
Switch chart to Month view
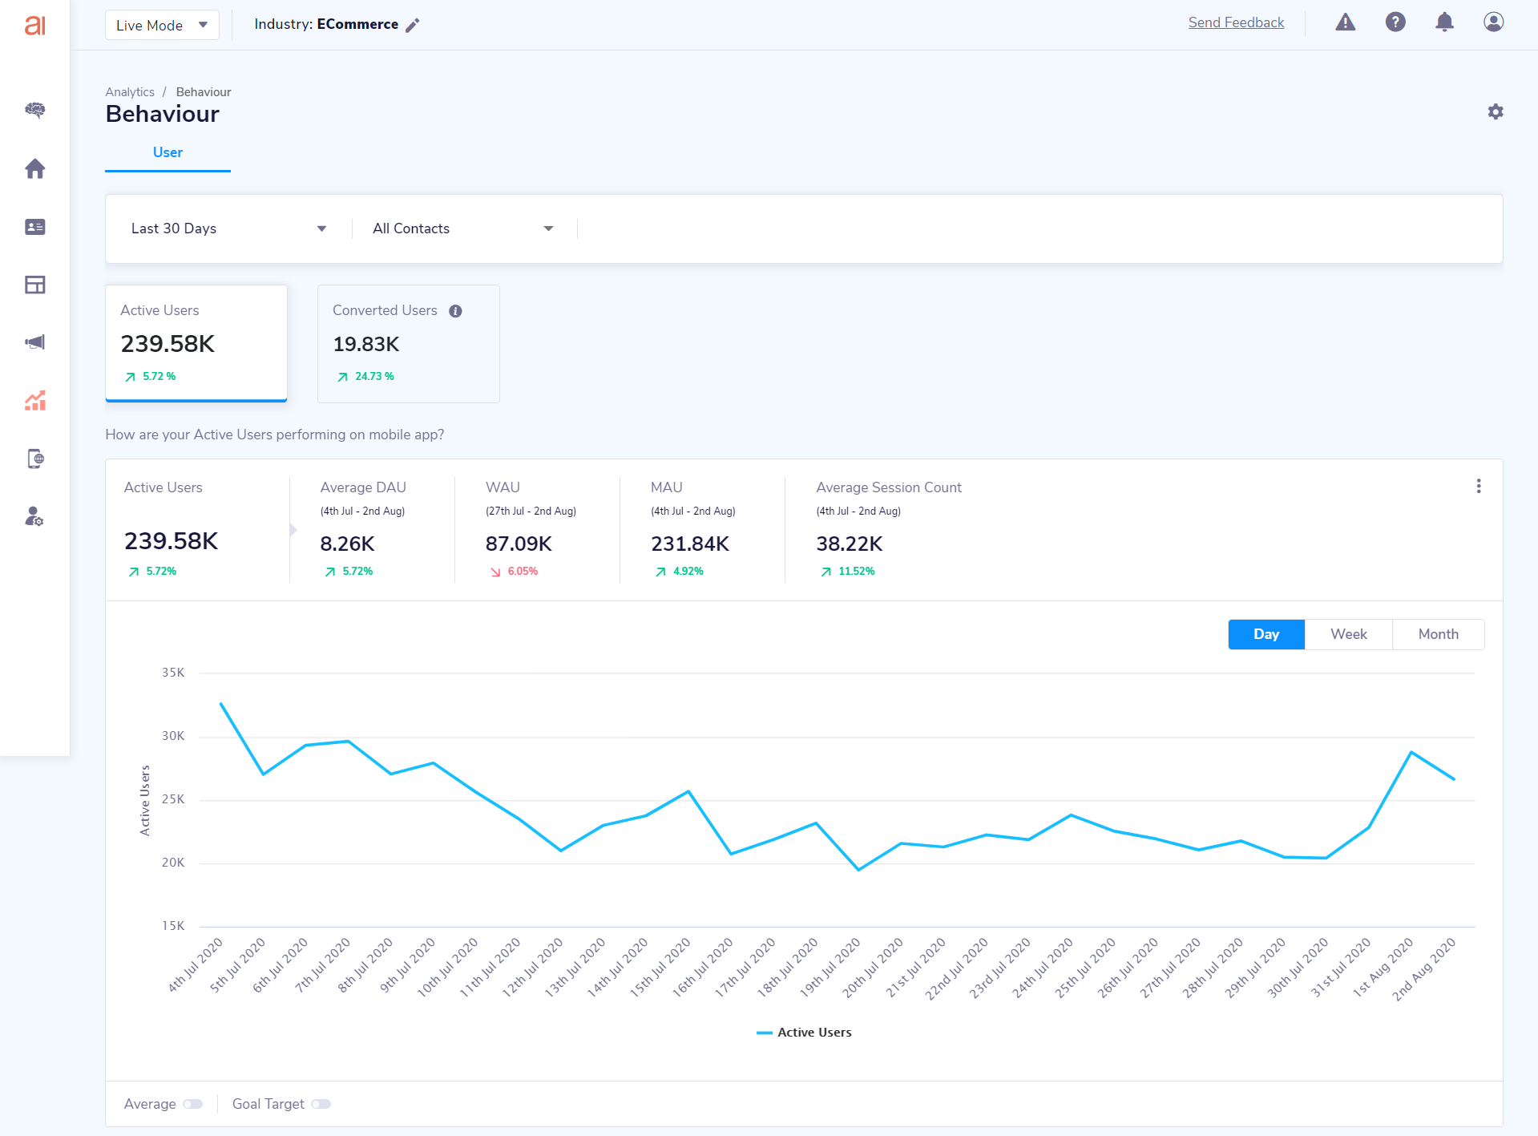pos(1439,634)
